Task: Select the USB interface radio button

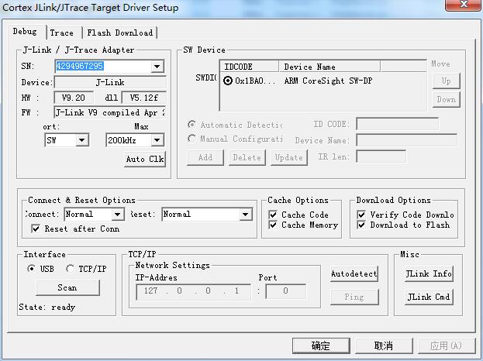Action: (31, 269)
